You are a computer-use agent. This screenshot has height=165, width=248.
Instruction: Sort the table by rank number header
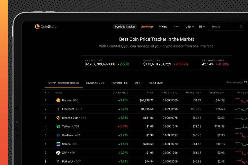pyautogui.click(x=47, y=93)
